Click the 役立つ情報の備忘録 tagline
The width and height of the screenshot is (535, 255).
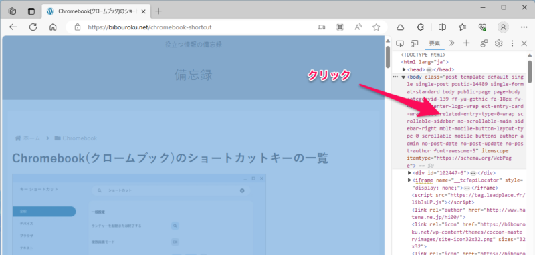point(193,45)
